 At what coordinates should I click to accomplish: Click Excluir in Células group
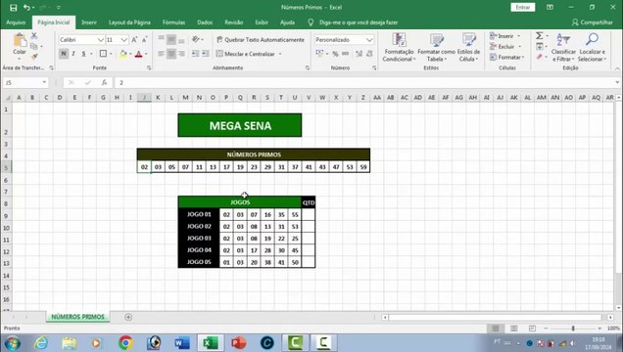[505, 47]
